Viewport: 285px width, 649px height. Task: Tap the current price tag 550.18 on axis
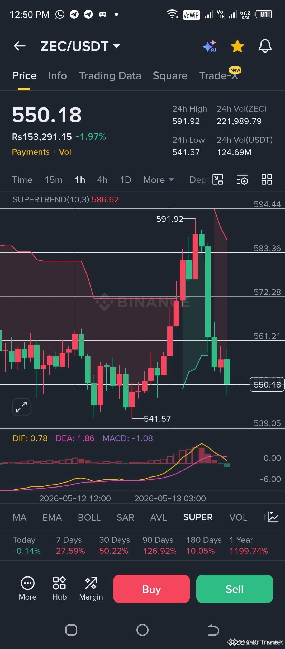point(267,385)
